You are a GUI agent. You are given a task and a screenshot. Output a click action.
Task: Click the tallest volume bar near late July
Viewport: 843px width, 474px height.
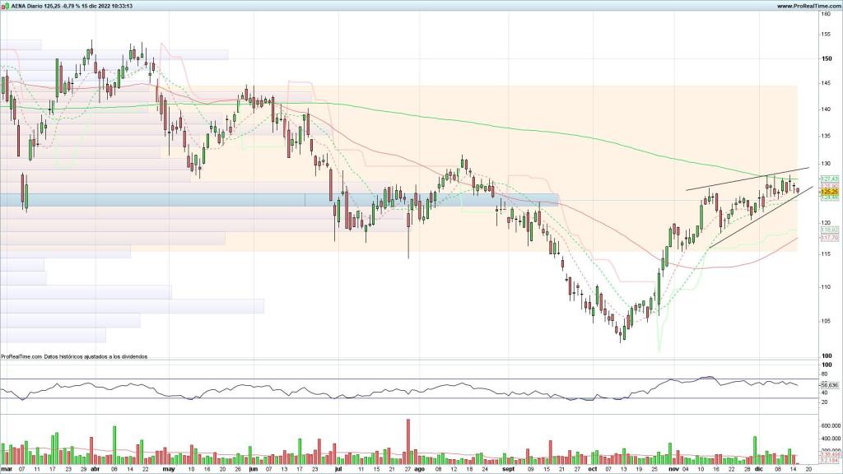tap(408, 440)
